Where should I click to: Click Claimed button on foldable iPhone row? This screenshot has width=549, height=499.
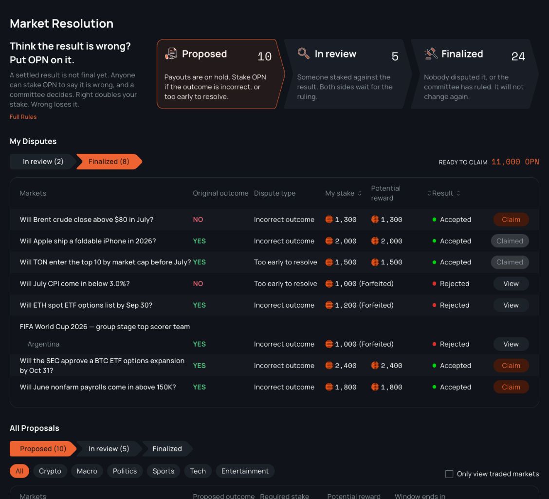click(510, 241)
